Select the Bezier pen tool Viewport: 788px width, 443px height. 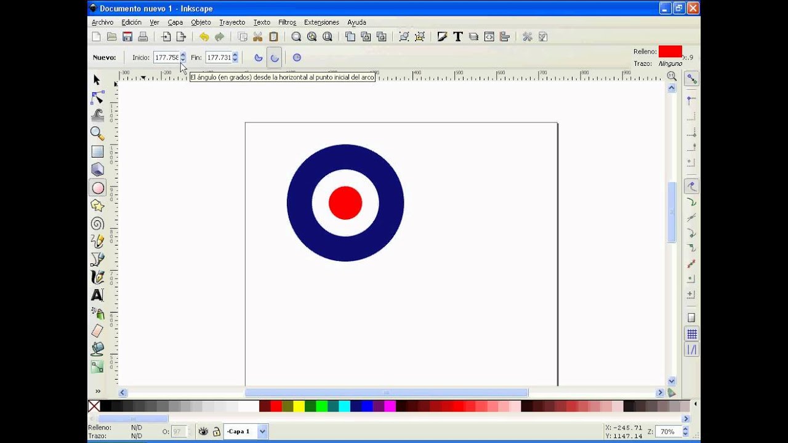pos(97,259)
